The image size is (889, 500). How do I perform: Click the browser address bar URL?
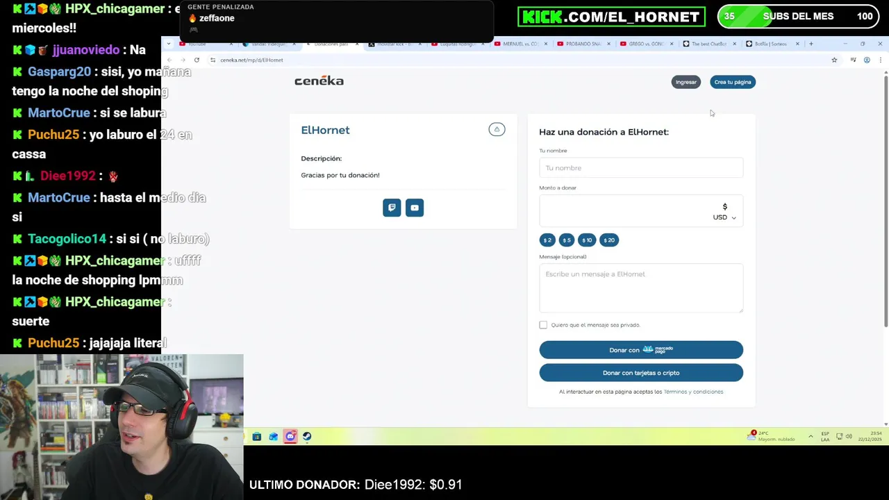click(x=251, y=60)
